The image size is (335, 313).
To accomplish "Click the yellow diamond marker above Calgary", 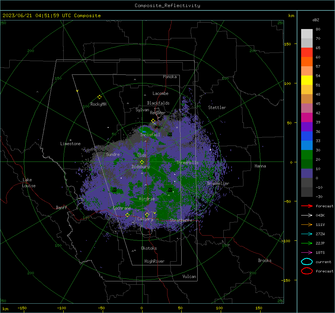I will click(x=147, y=214).
